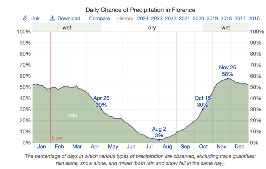Choose 2018 history year
The width and height of the screenshot is (266, 169).
(x=226, y=18)
